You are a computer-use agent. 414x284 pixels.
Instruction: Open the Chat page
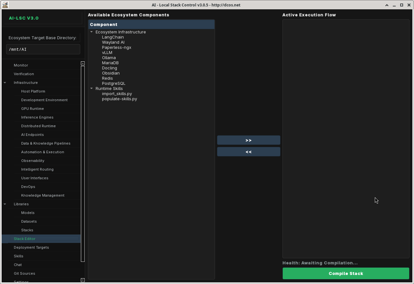pyautogui.click(x=18, y=265)
